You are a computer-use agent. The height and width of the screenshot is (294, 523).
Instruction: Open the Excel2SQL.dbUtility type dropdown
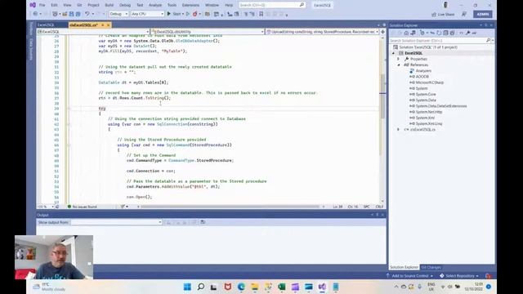point(208,32)
